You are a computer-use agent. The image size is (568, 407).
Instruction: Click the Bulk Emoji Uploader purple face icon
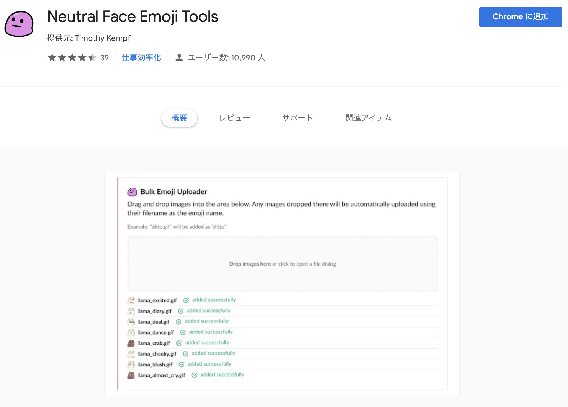(x=132, y=192)
